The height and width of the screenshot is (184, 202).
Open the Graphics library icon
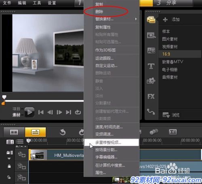[x=151, y=81]
